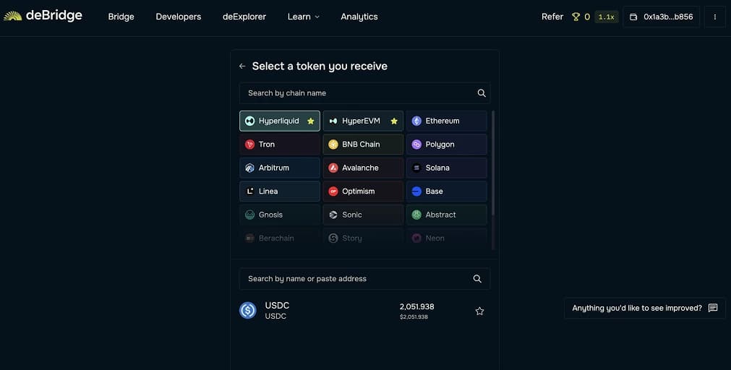Go to the Bridge page
This screenshot has width=731, height=370.
click(121, 17)
